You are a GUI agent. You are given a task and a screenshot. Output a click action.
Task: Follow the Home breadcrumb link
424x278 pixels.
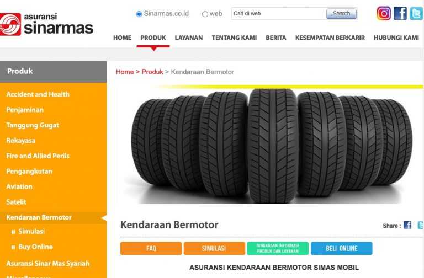click(125, 72)
